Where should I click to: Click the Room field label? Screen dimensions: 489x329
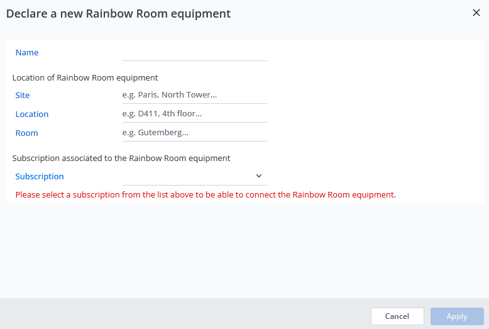[x=27, y=133]
